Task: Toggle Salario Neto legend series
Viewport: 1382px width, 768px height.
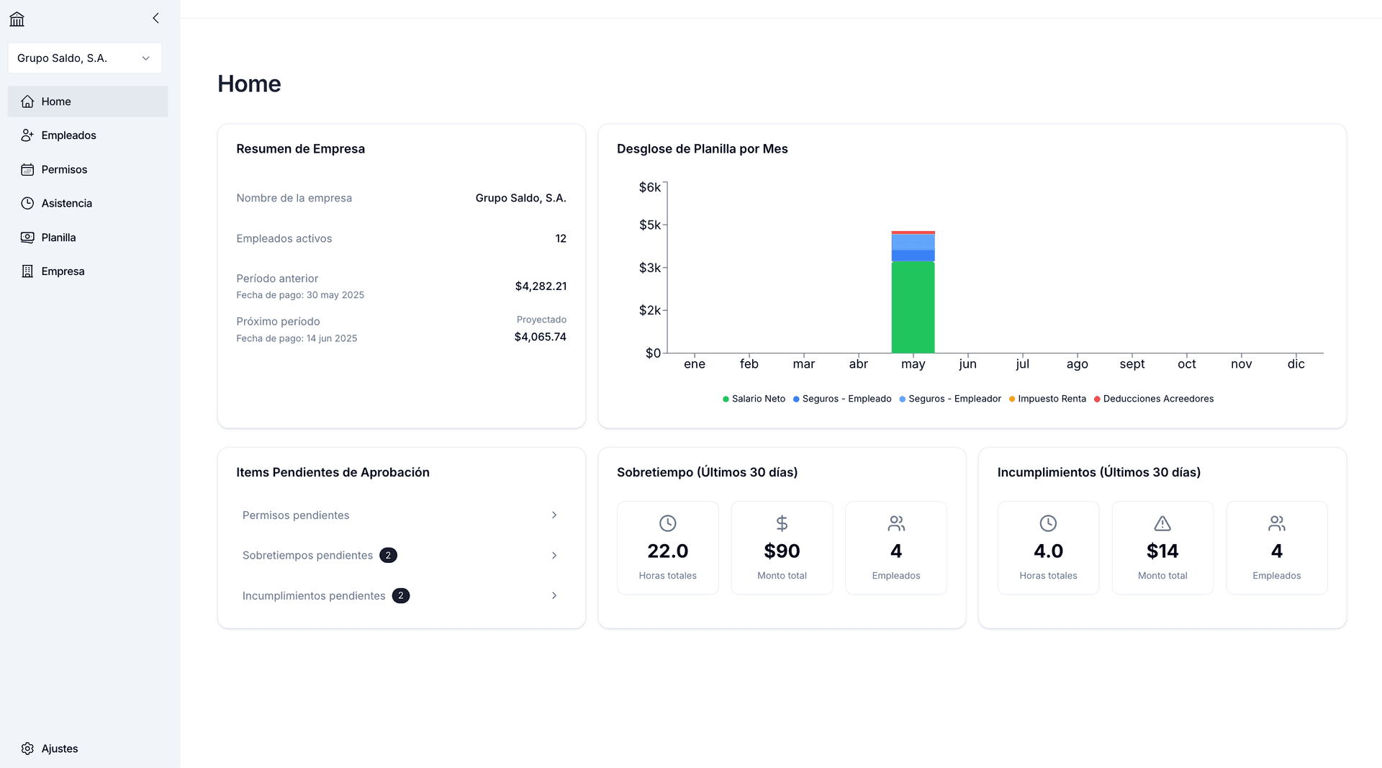Action: (754, 399)
